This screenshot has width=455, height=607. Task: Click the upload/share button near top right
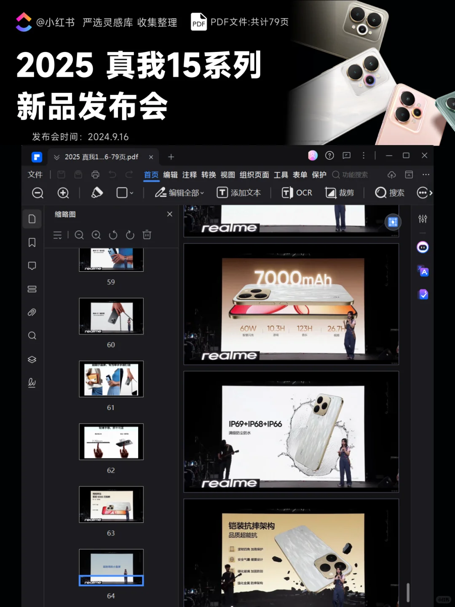(x=391, y=174)
